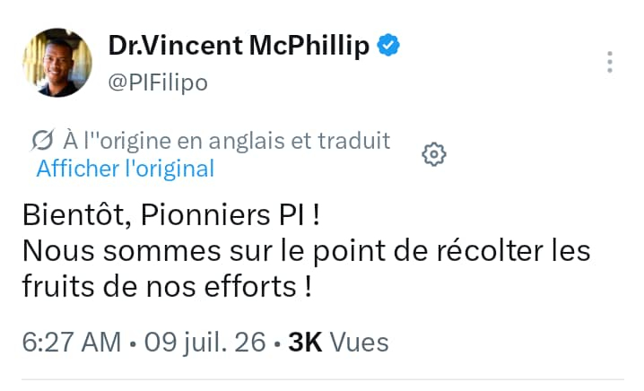Viewport: 644px width, 391px height.
Task: Click the 'McPhillip' surname in the header
Action: (309, 45)
